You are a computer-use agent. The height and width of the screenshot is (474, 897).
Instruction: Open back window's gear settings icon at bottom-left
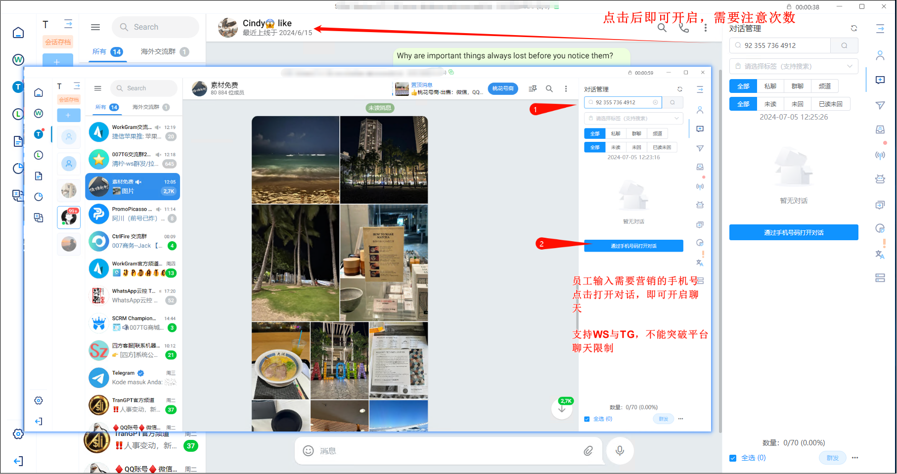[x=18, y=434]
